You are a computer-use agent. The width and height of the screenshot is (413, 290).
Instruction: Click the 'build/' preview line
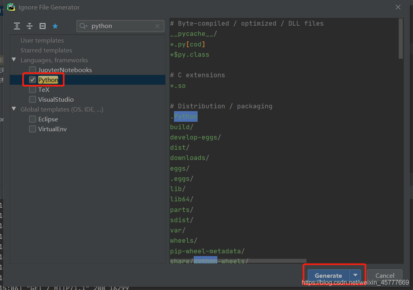pyautogui.click(x=182, y=127)
